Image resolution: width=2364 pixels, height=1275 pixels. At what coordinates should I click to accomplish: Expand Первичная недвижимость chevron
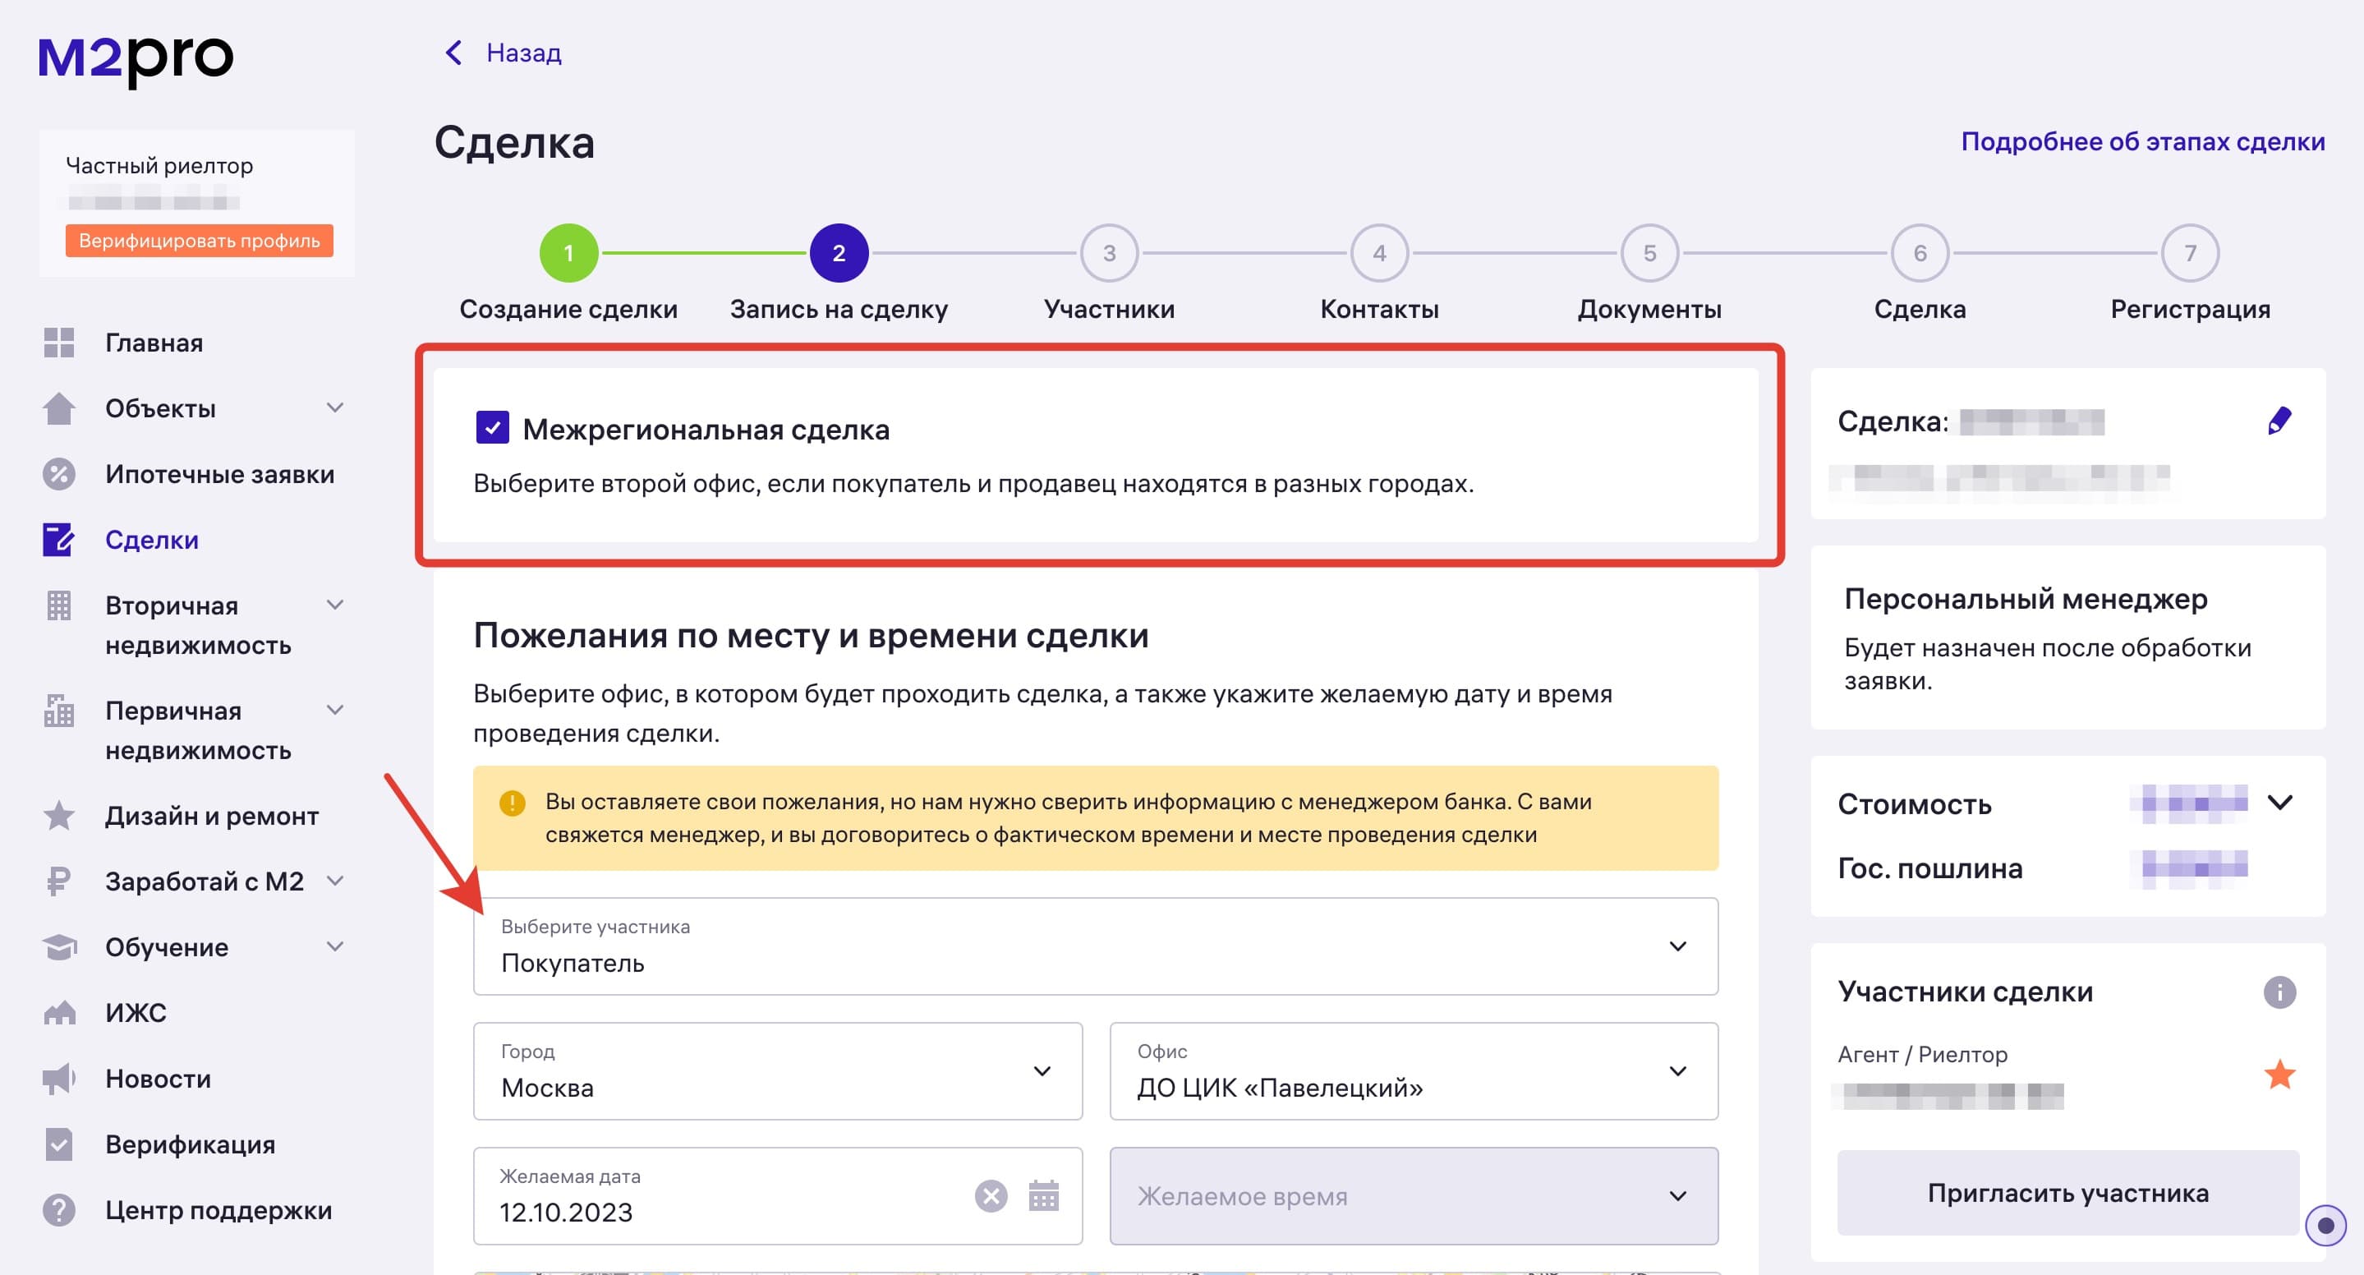click(336, 710)
